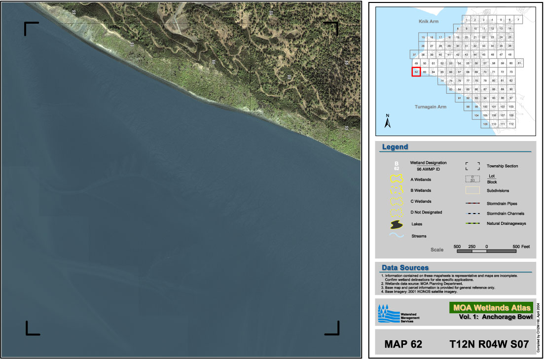Click the scale bar in the legend
This screenshot has height=359, width=544.
[486, 251]
